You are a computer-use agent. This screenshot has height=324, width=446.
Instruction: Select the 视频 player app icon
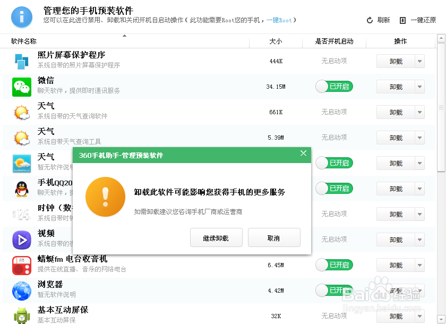point(22,240)
